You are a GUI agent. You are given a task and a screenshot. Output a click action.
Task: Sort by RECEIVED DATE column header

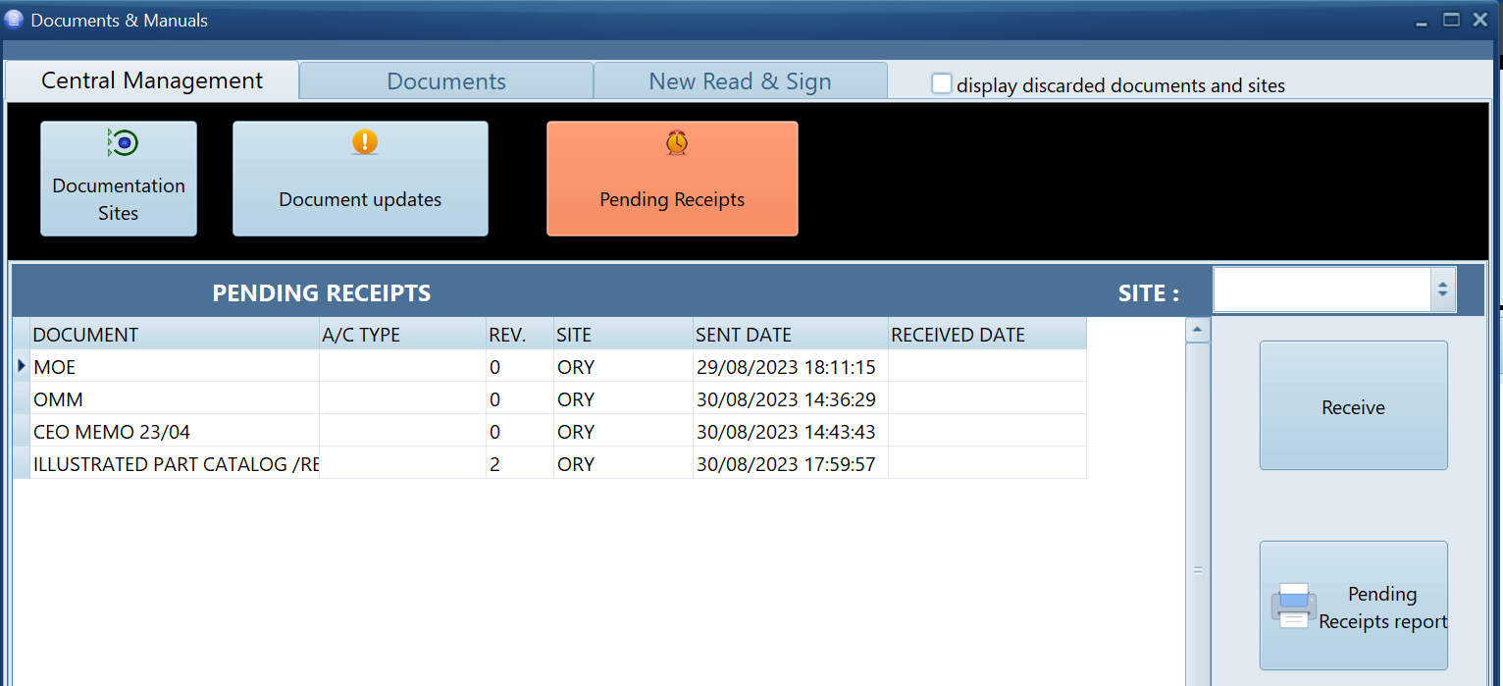(x=987, y=335)
